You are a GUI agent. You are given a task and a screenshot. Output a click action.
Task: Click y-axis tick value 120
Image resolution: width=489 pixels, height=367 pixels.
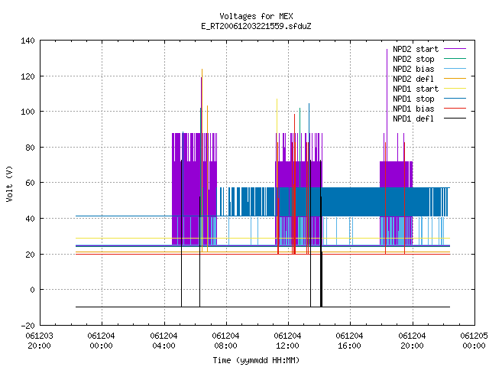[x=28, y=76]
